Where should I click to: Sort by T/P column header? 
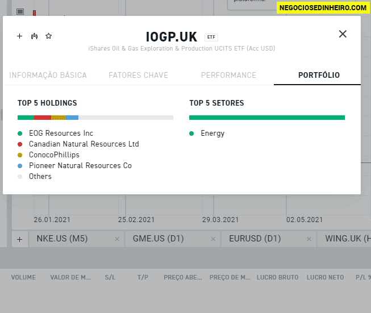pos(143,277)
